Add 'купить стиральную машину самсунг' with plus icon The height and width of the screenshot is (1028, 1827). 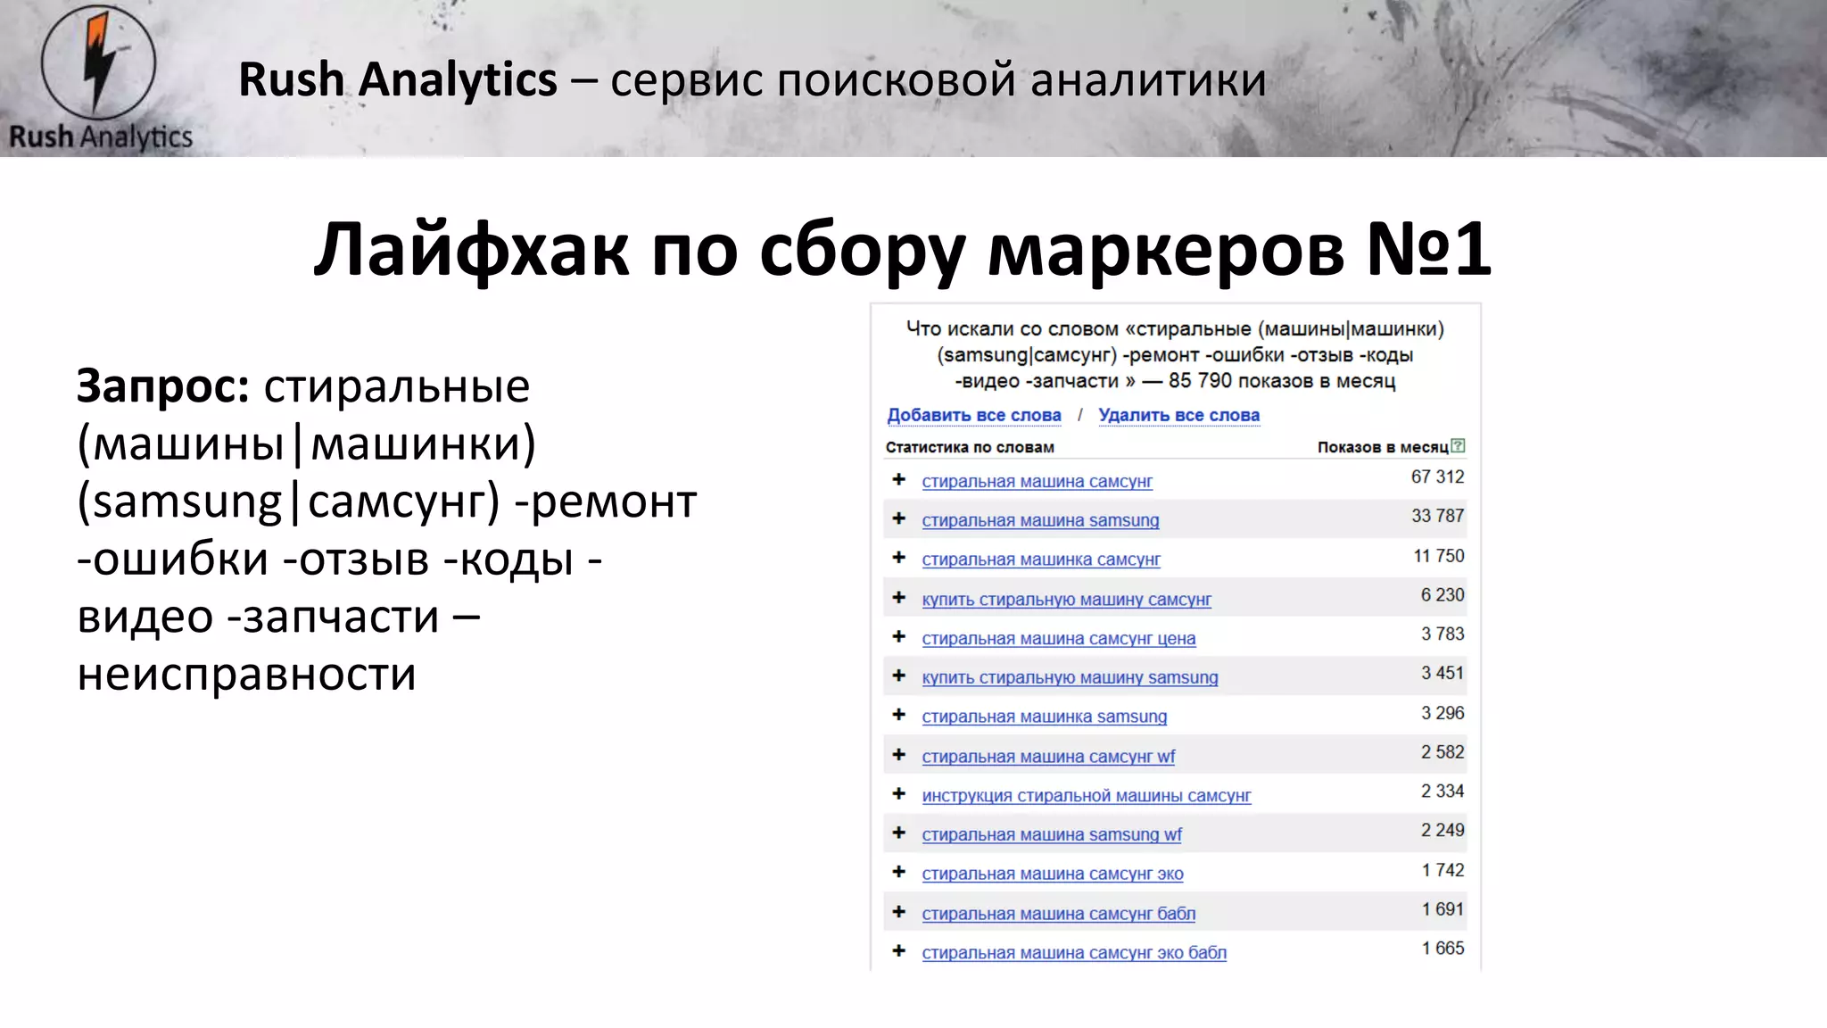[x=899, y=598]
